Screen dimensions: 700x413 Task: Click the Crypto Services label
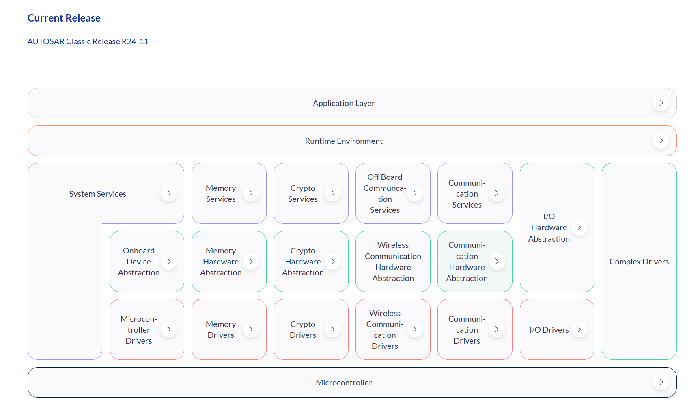(303, 194)
